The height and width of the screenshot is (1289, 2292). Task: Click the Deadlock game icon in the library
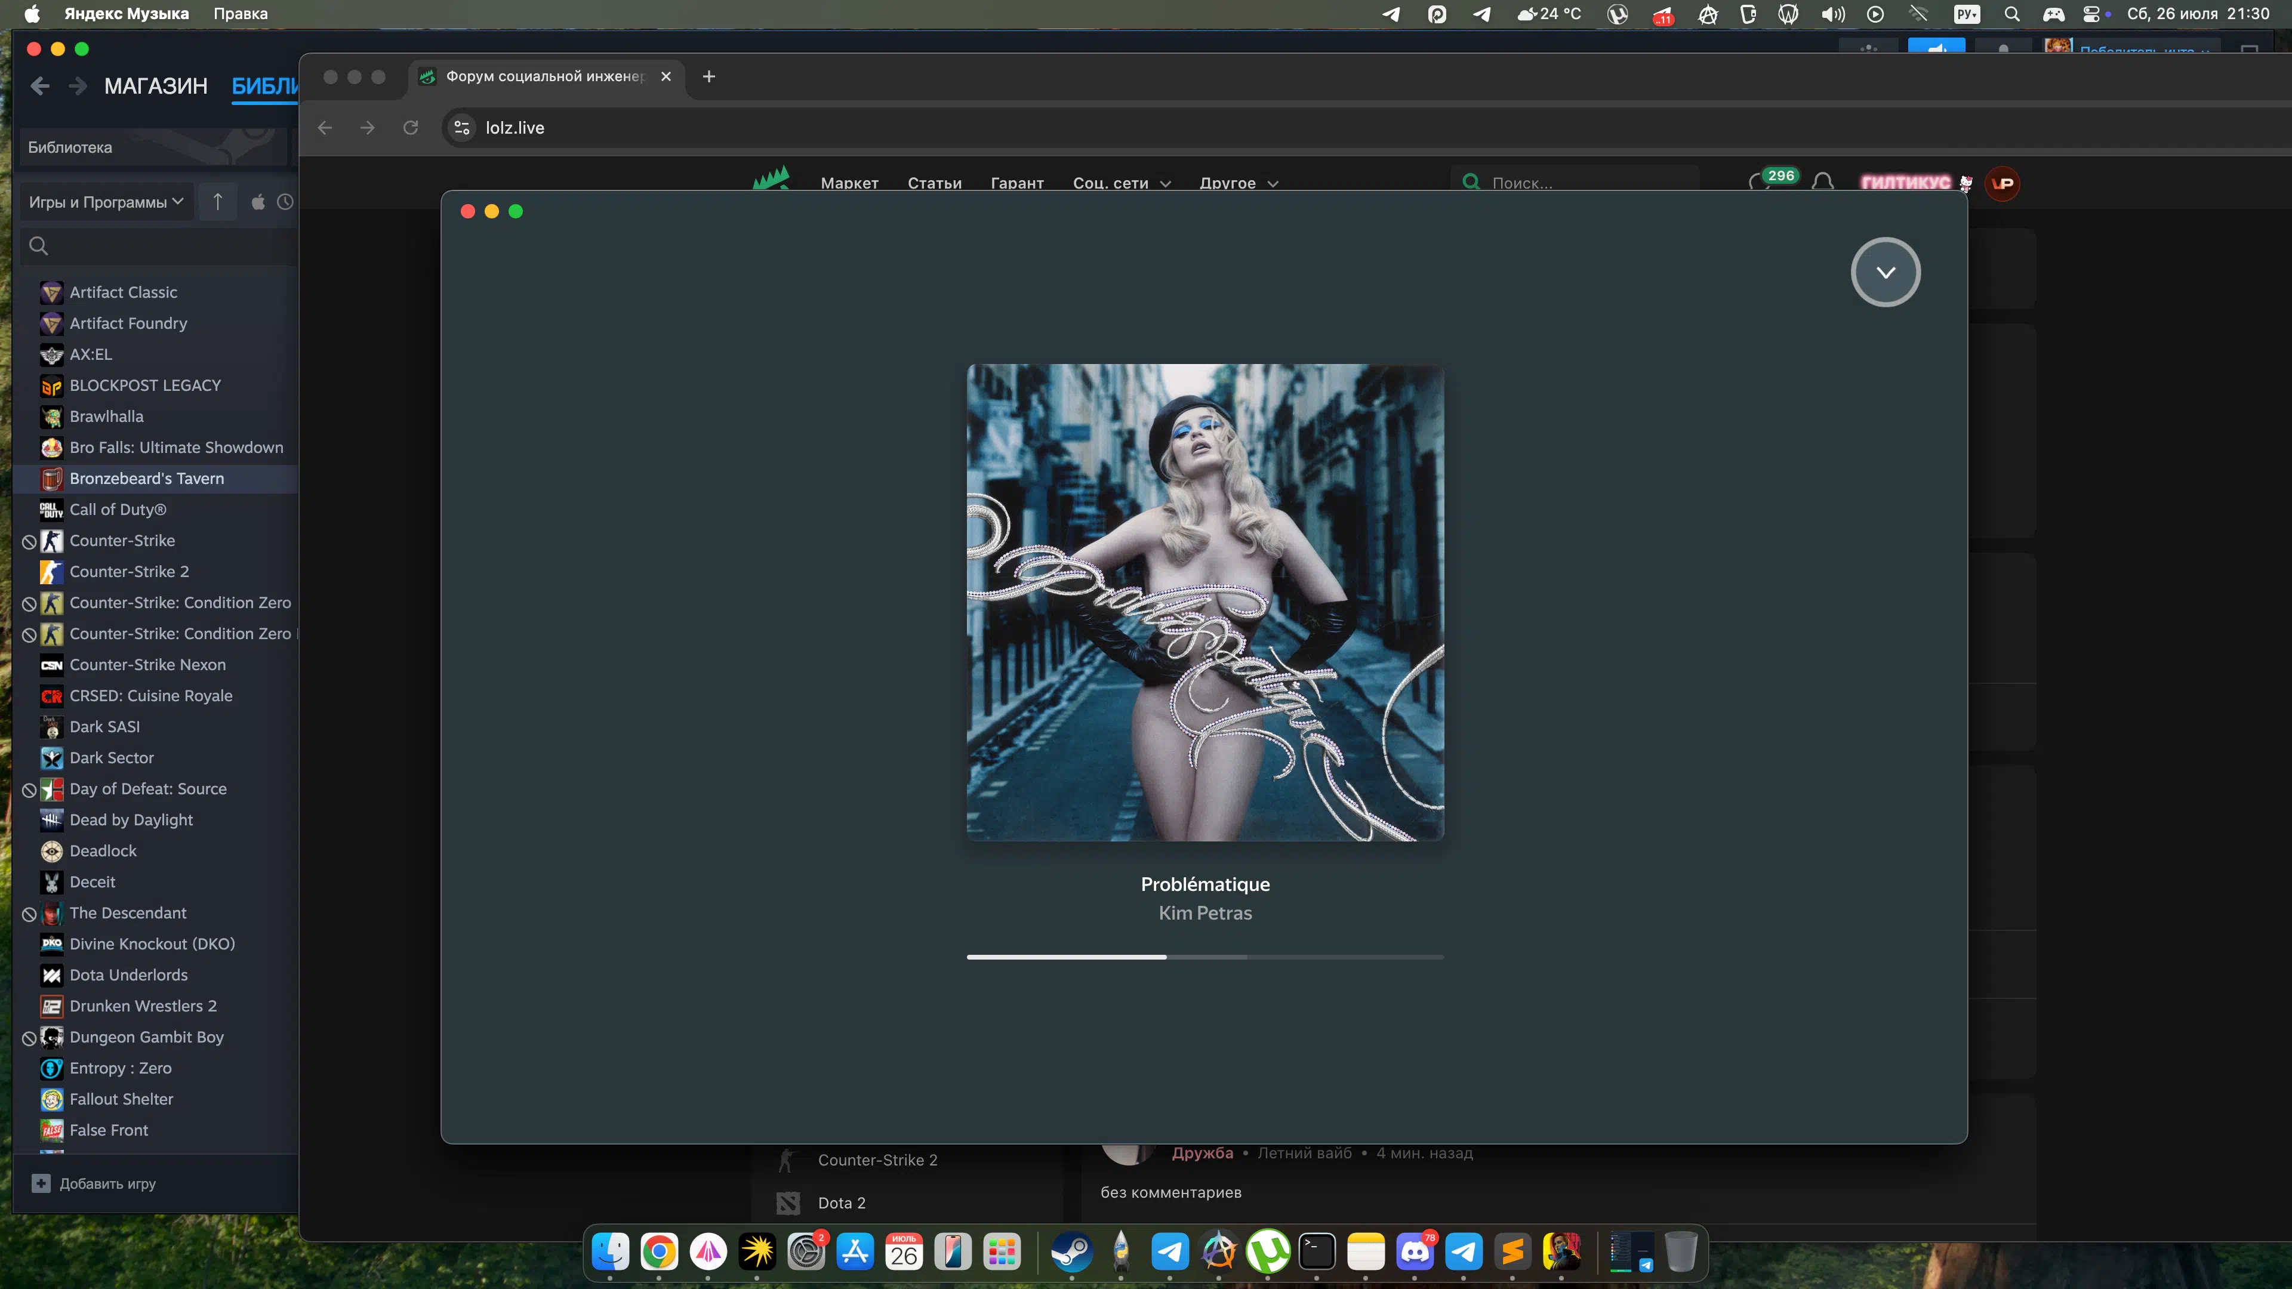click(x=51, y=852)
